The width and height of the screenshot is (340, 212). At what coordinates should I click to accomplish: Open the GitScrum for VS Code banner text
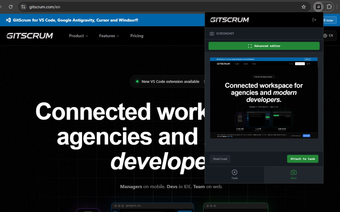pyautogui.click(x=75, y=20)
